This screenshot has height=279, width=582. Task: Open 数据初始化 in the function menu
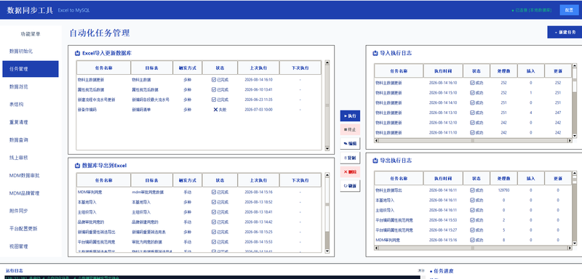(x=31, y=51)
